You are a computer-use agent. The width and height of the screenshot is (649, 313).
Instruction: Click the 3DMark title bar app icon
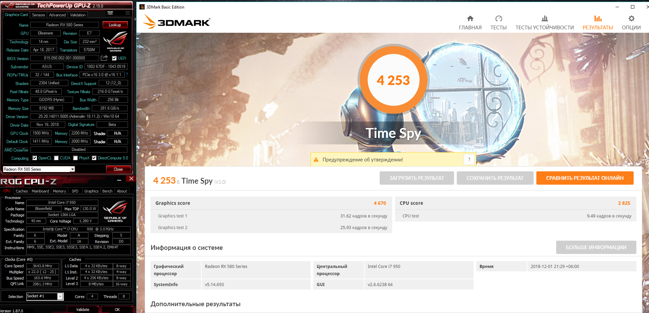pos(142,7)
